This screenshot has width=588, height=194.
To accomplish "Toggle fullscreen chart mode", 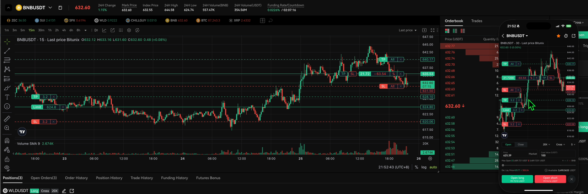I will 433,30.
